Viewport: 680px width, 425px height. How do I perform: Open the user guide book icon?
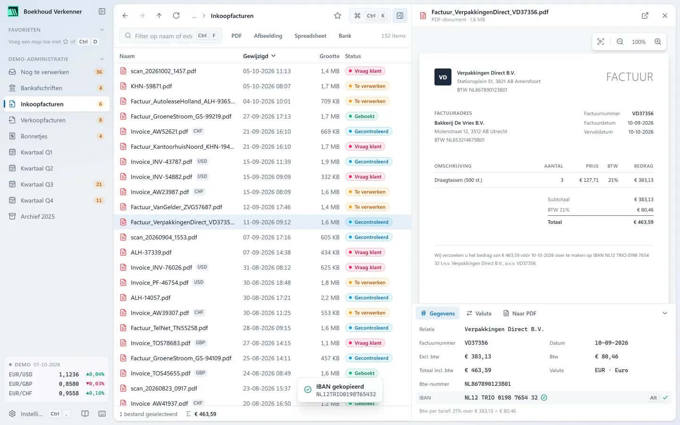point(85,414)
